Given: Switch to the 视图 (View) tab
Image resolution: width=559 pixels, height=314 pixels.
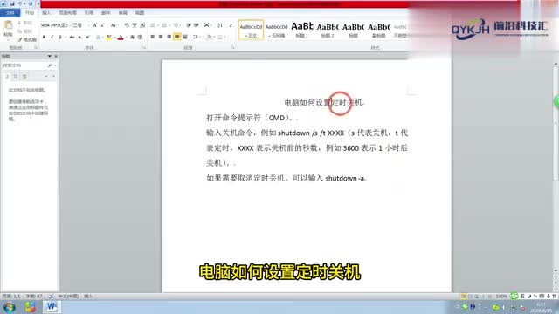Looking at the screenshot, I should [140, 13].
